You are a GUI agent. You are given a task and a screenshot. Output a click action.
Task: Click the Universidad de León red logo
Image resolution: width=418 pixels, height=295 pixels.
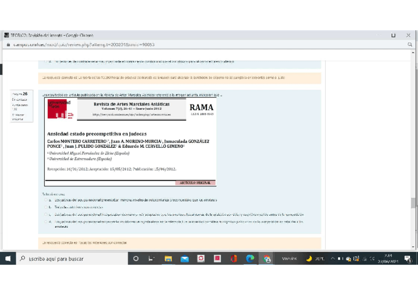click(x=60, y=109)
